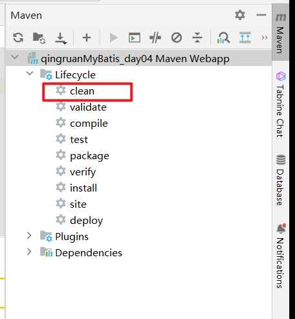
Task: Click gear icon beside deploy
Action: pyautogui.click(x=61, y=219)
